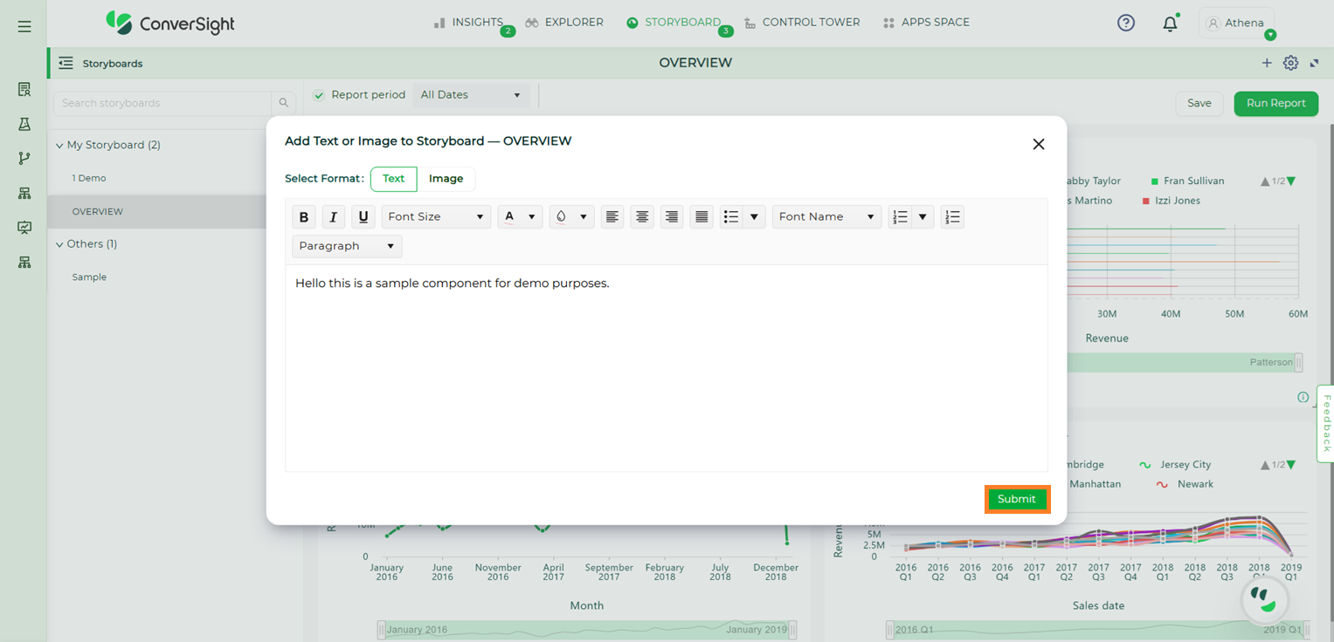Image resolution: width=1334 pixels, height=642 pixels.
Task: Open the Font Name dropdown
Action: [x=826, y=217]
